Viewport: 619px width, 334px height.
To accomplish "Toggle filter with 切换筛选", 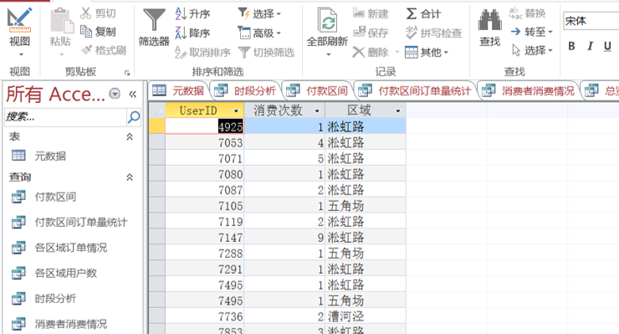I will coord(267,52).
